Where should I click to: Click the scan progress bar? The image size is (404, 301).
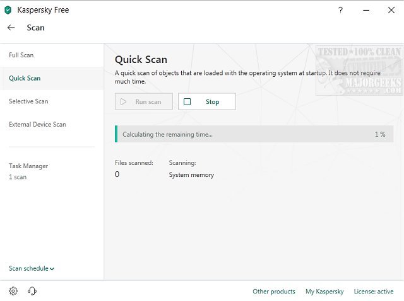point(254,134)
